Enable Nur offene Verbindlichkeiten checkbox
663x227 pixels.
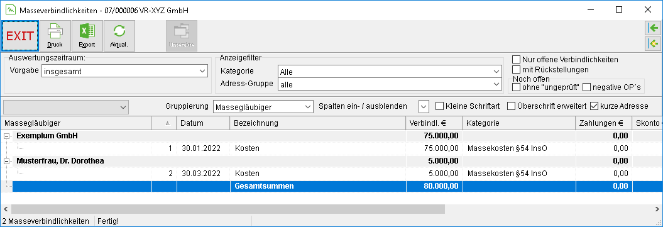[516, 60]
